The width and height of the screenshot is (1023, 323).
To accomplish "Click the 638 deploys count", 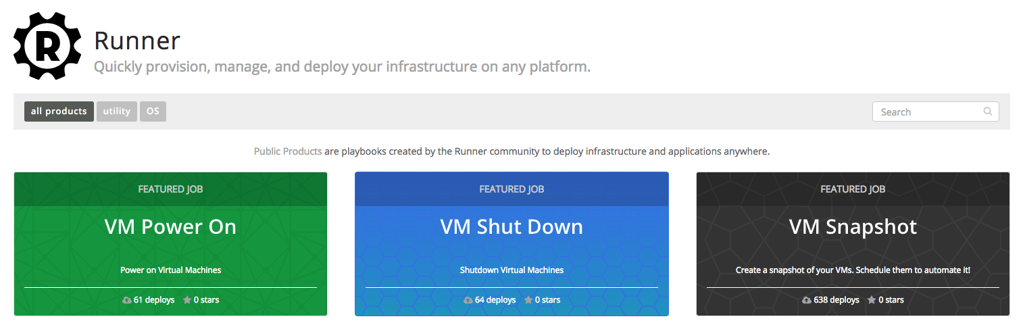I will (x=837, y=300).
